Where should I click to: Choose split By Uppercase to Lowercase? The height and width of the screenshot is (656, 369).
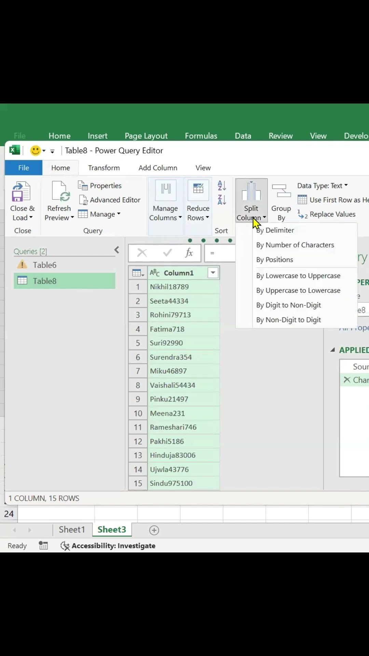[298, 290]
